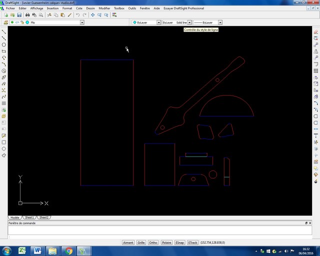Click the Print icon in the toolbar
Image resolution: width=320 pixels, height=256 pixels.
click(27, 15)
